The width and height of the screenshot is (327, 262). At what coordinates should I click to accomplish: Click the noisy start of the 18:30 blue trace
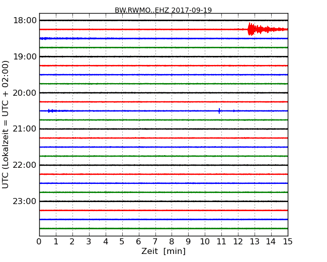click(x=45, y=38)
